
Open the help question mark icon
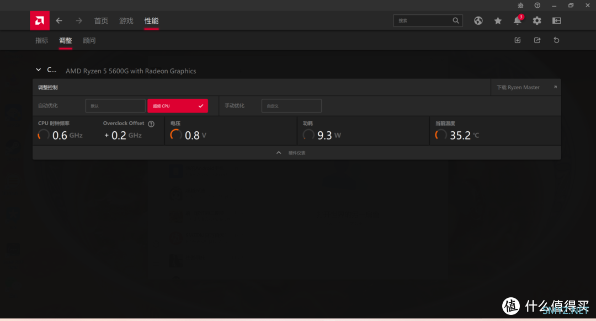click(537, 6)
